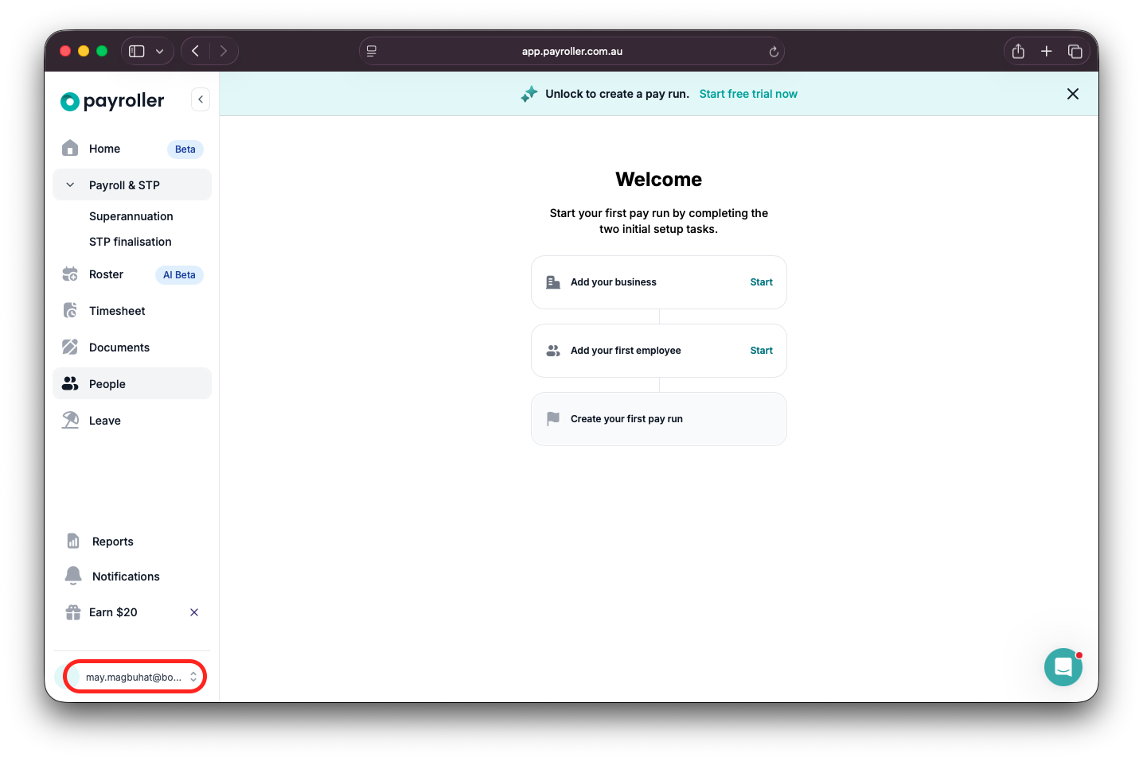Show the Safari tab overview
This screenshot has width=1143, height=761.
1075,51
